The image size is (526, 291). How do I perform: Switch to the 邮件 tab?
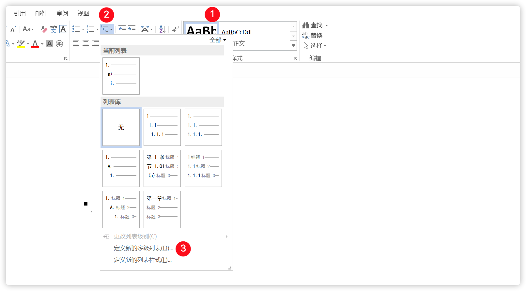pyautogui.click(x=41, y=13)
